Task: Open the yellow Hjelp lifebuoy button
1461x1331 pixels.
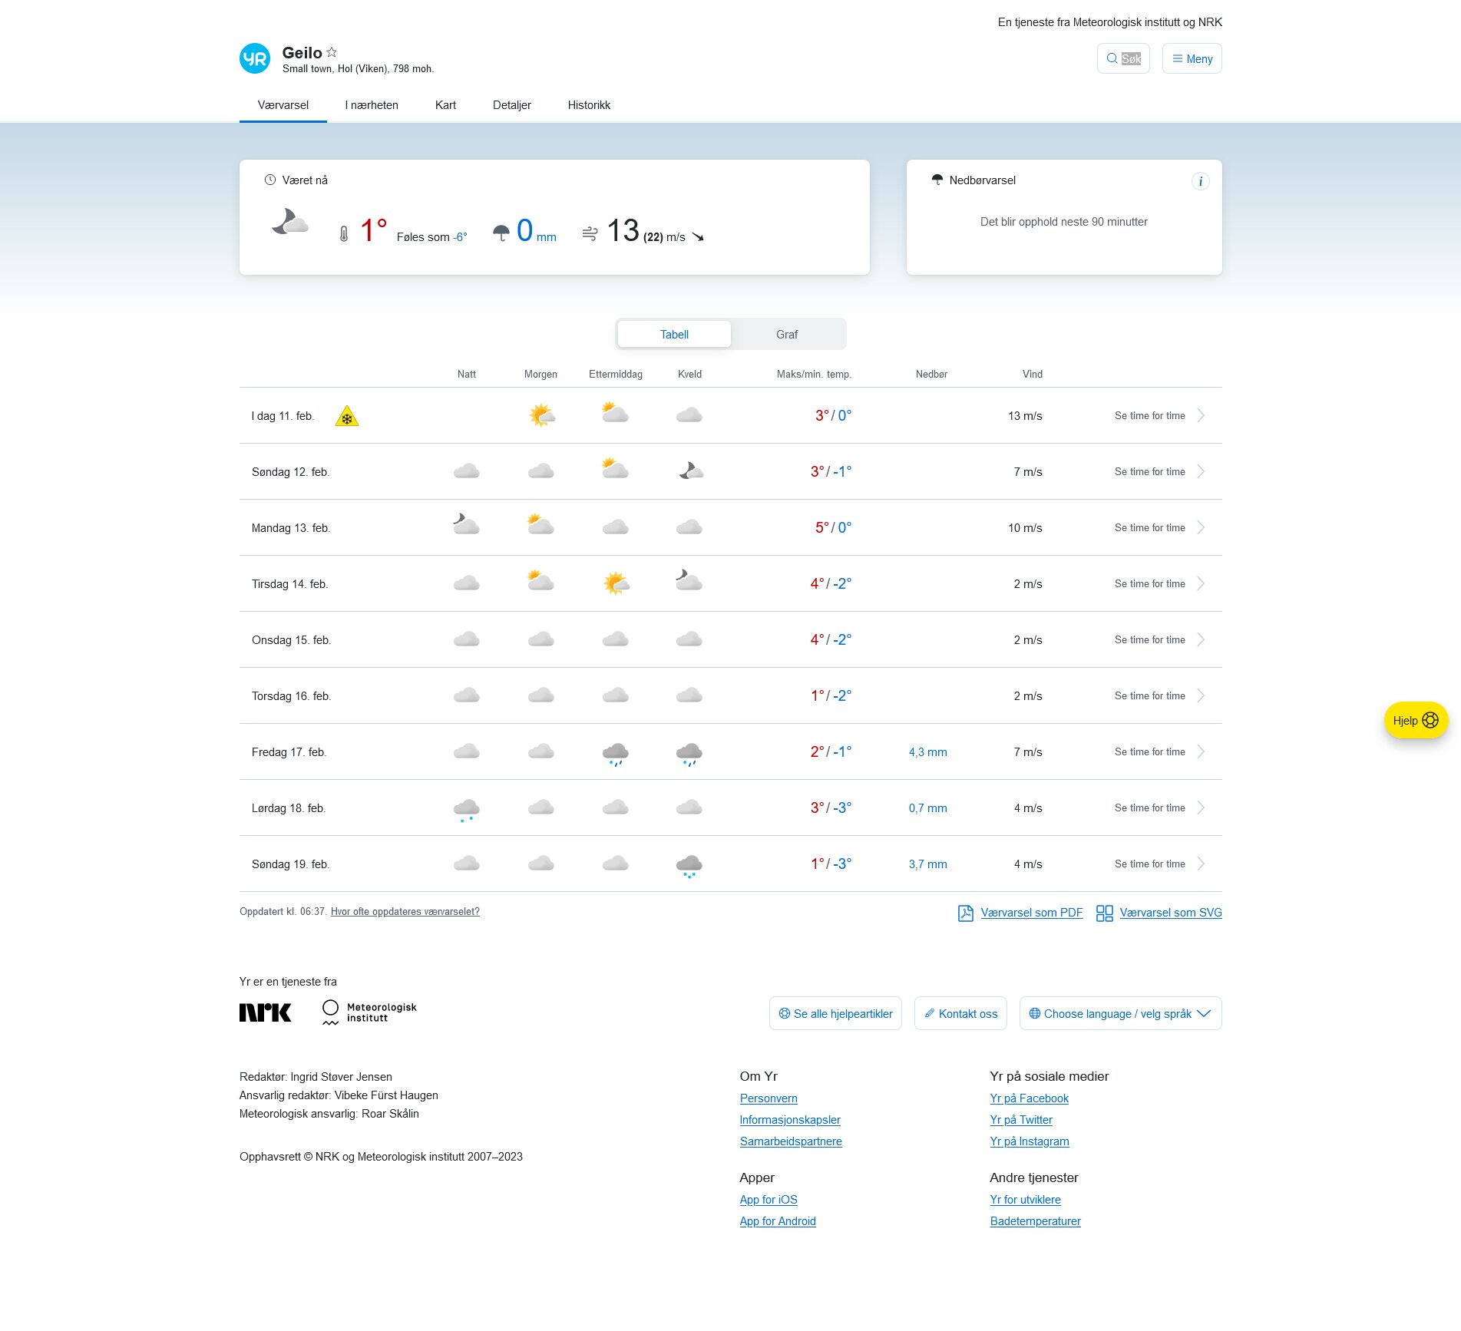Action: [x=1416, y=720]
